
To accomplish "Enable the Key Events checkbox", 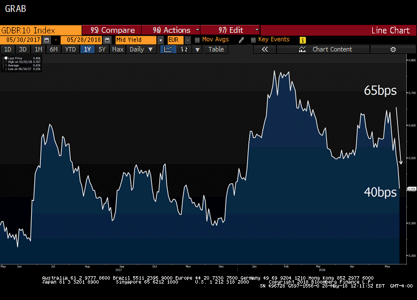I will pos(253,40).
